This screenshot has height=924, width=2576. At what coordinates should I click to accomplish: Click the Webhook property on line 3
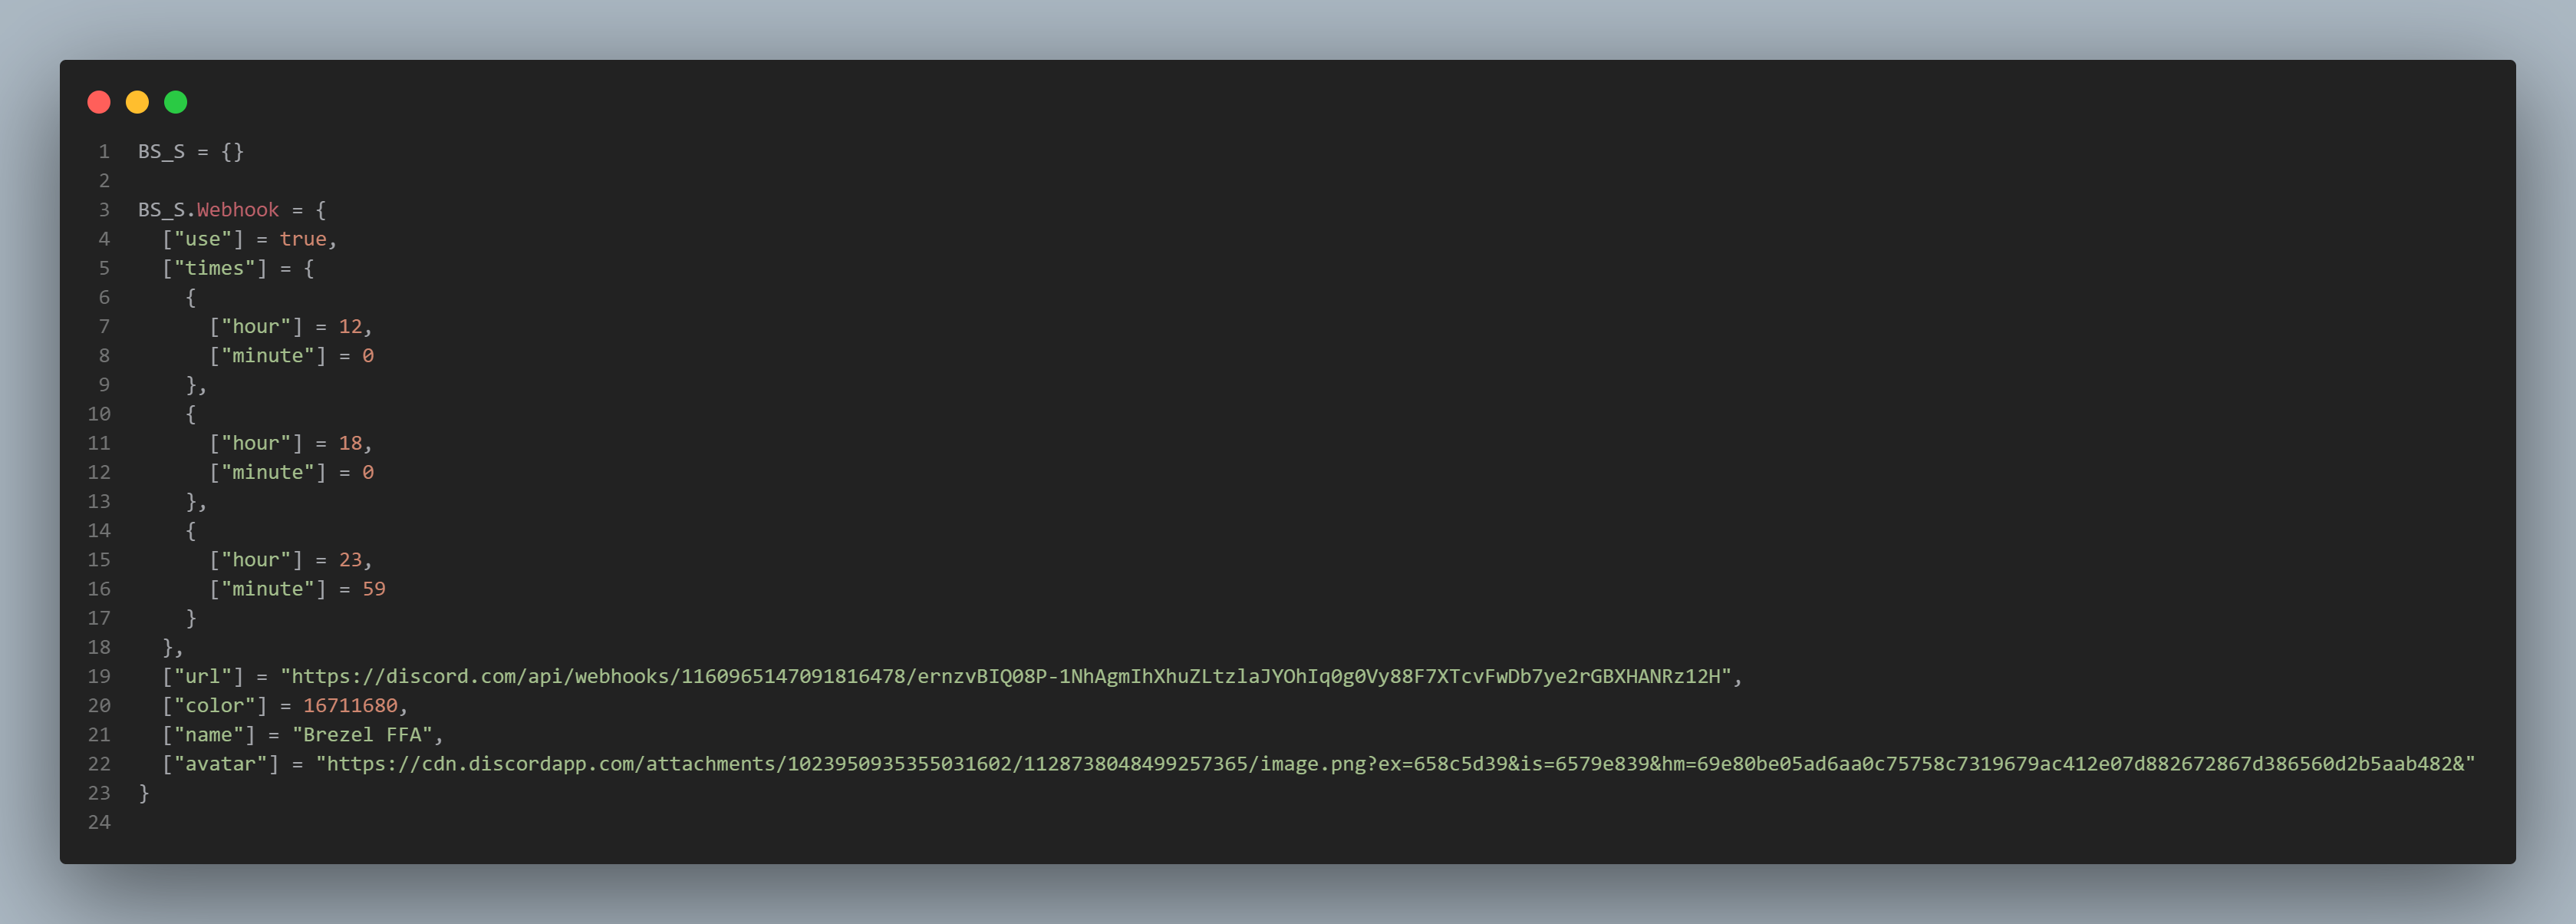click(x=238, y=210)
